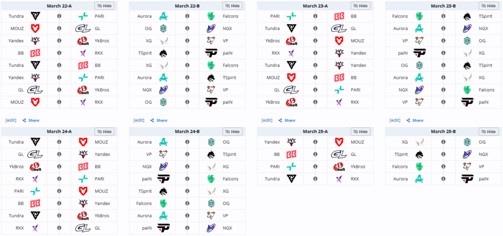Image resolution: width=503 pixels, height=236 pixels.
Task: Show info for XG vs VP on March 22-B
Action: [x=187, y=40]
